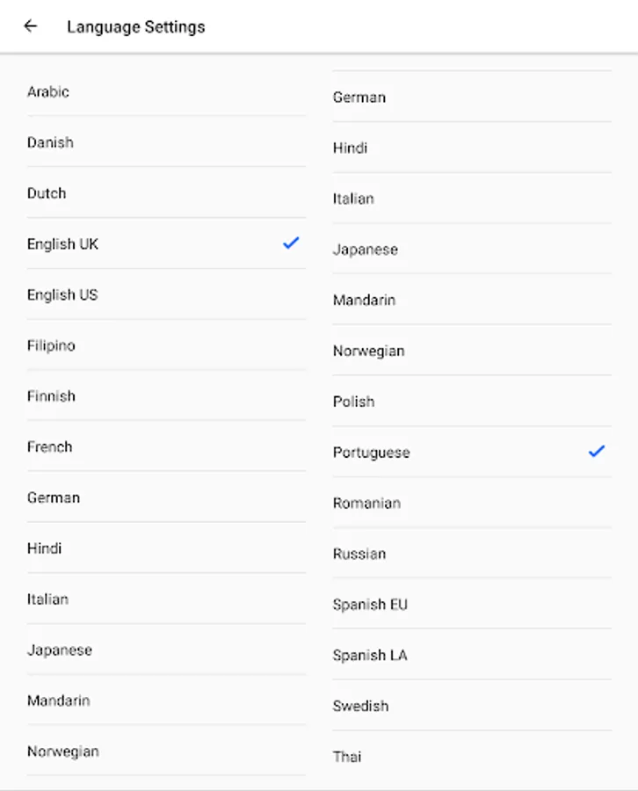Viewport: 638px width, 791px height.
Task: Select Norwegian in the right column
Action: tap(368, 351)
